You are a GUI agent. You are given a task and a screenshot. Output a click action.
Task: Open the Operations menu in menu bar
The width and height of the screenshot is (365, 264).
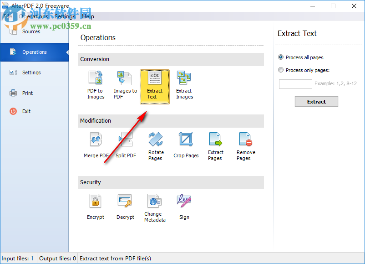pyautogui.click(x=33, y=16)
